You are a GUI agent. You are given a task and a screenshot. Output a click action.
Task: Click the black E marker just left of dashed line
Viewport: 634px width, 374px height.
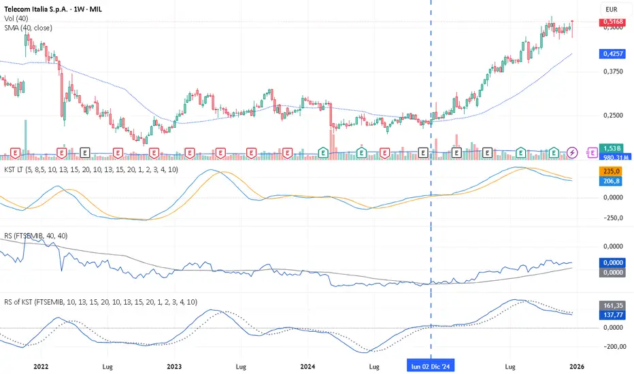[423, 152]
